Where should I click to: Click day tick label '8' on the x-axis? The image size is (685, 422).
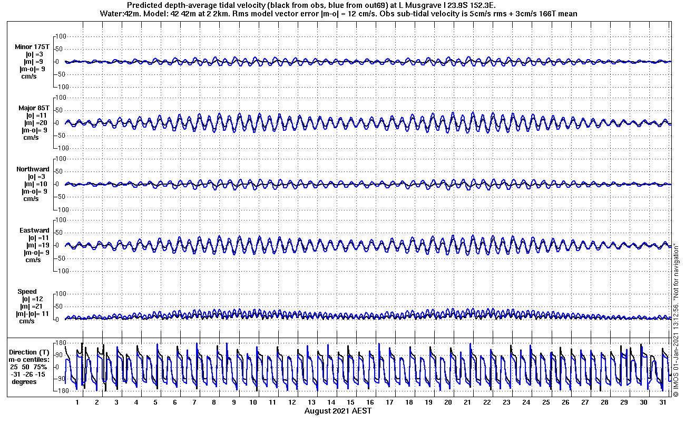click(214, 402)
